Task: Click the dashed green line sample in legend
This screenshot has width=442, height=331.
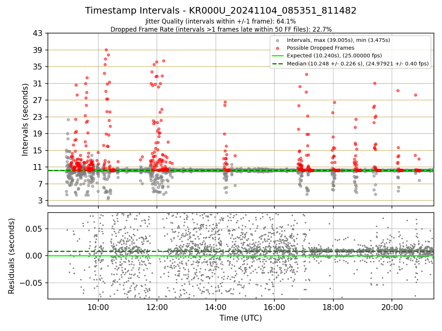Action: pos(277,64)
